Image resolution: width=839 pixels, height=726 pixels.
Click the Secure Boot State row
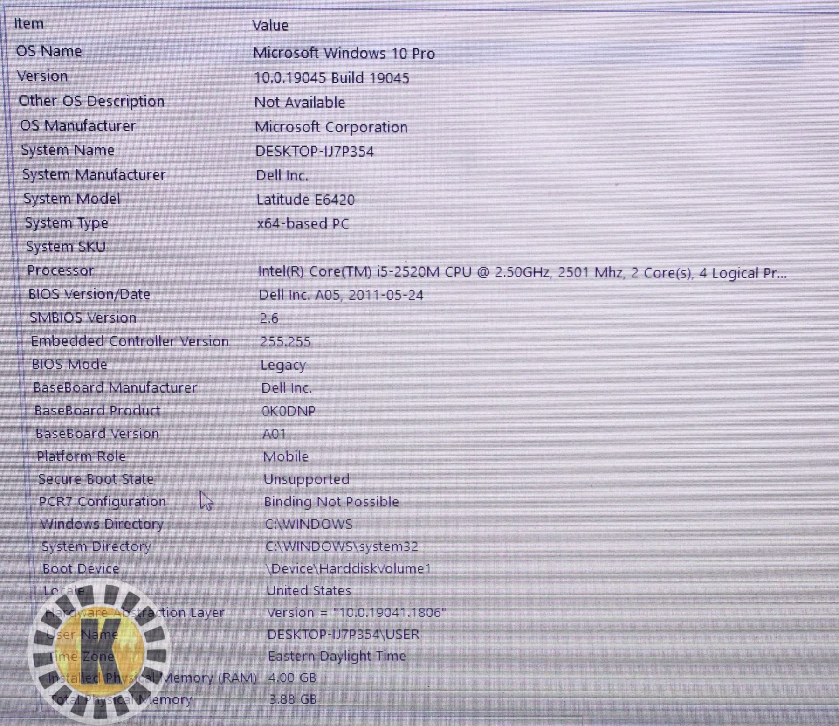point(96,479)
